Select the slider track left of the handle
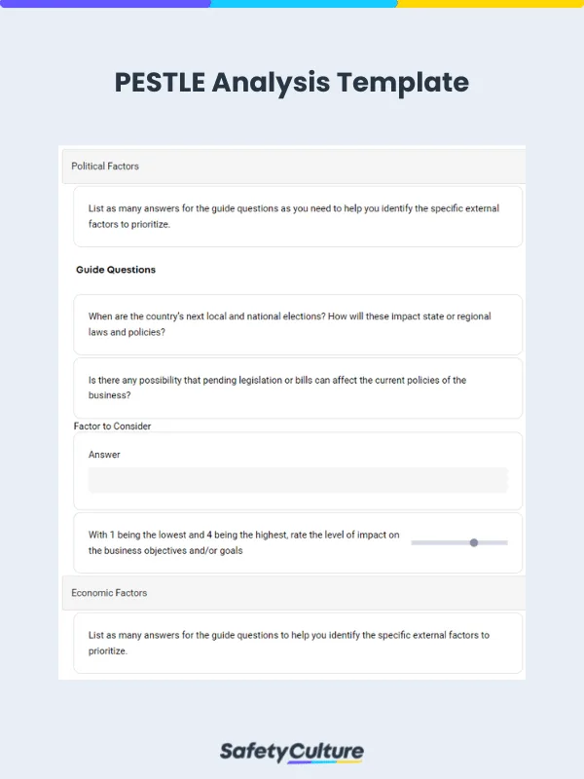 (438, 542)
